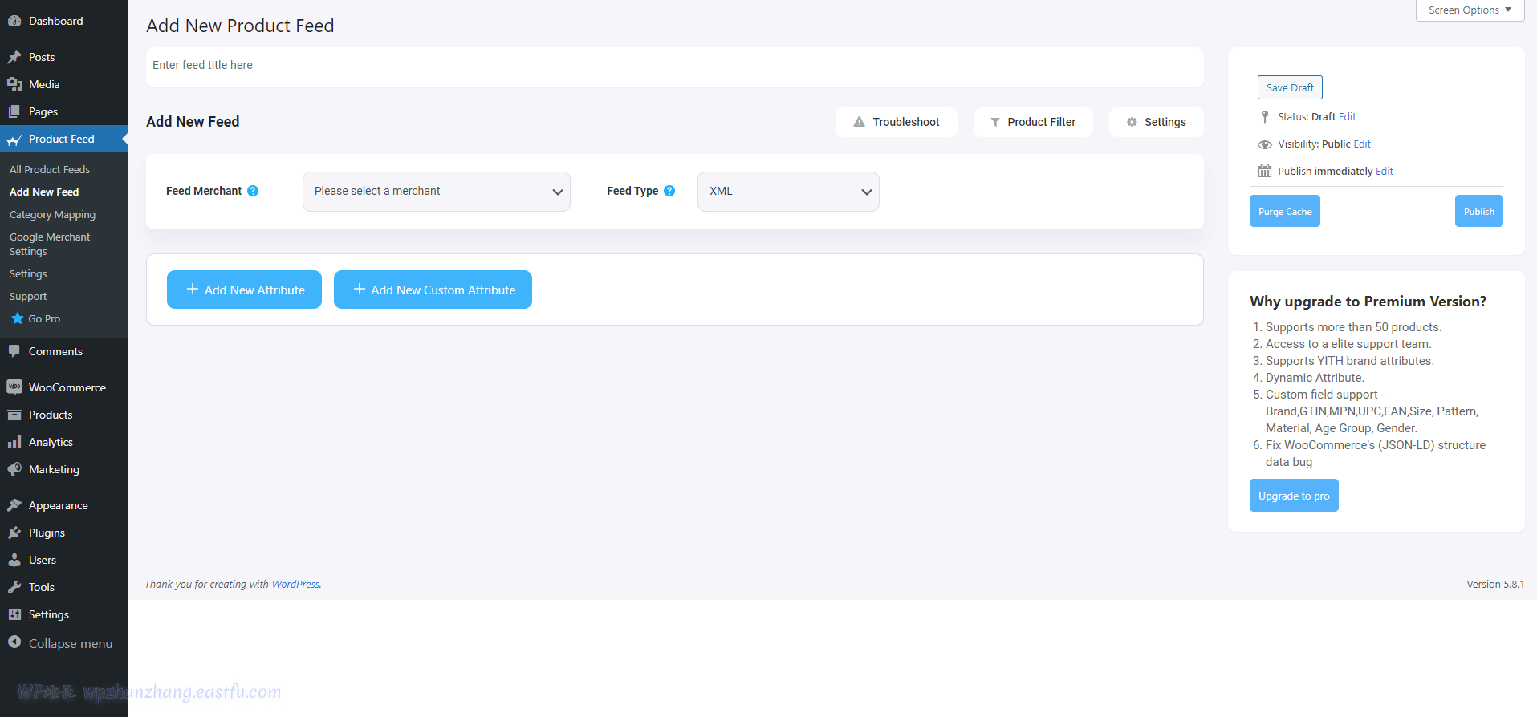
Task: Open Google Merchant Settings submenu item
Action: pos(50,244)
